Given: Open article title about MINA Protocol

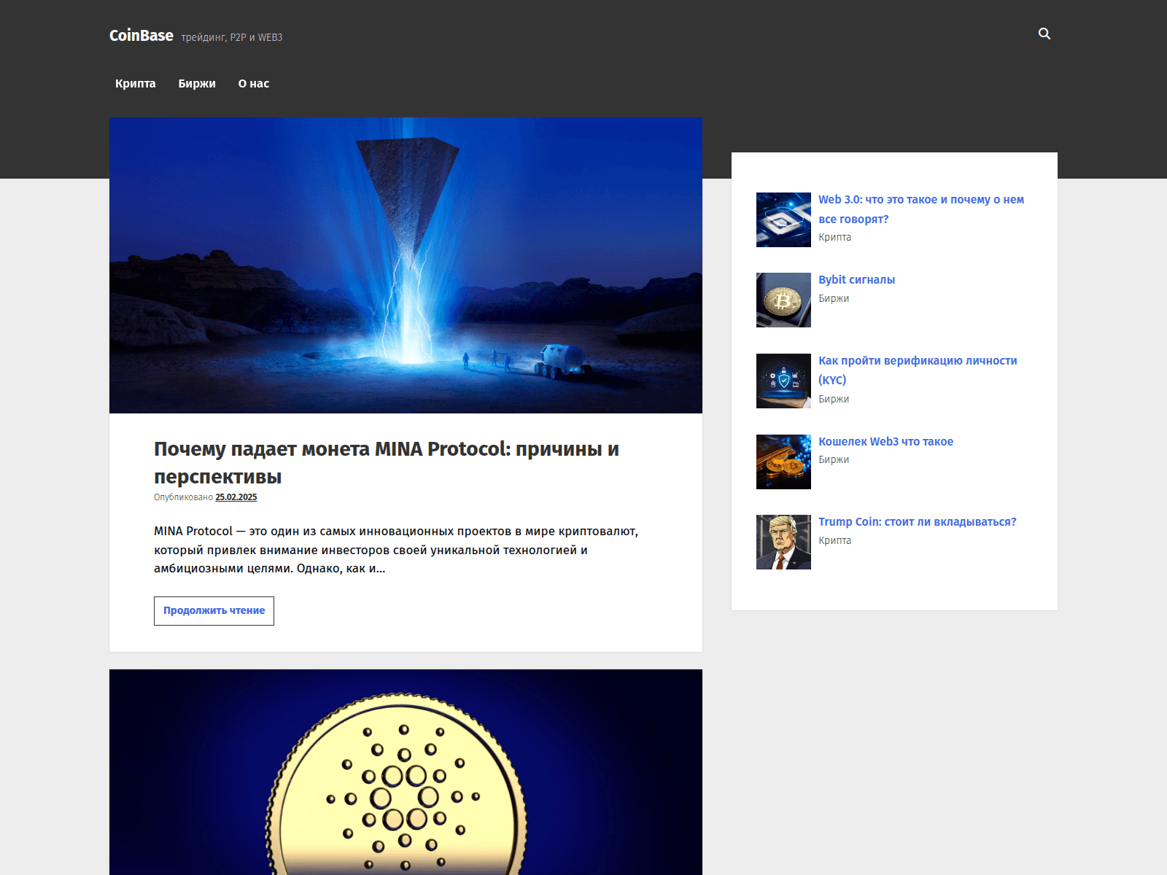Looking at the screenshot, I should click(387, 462).
